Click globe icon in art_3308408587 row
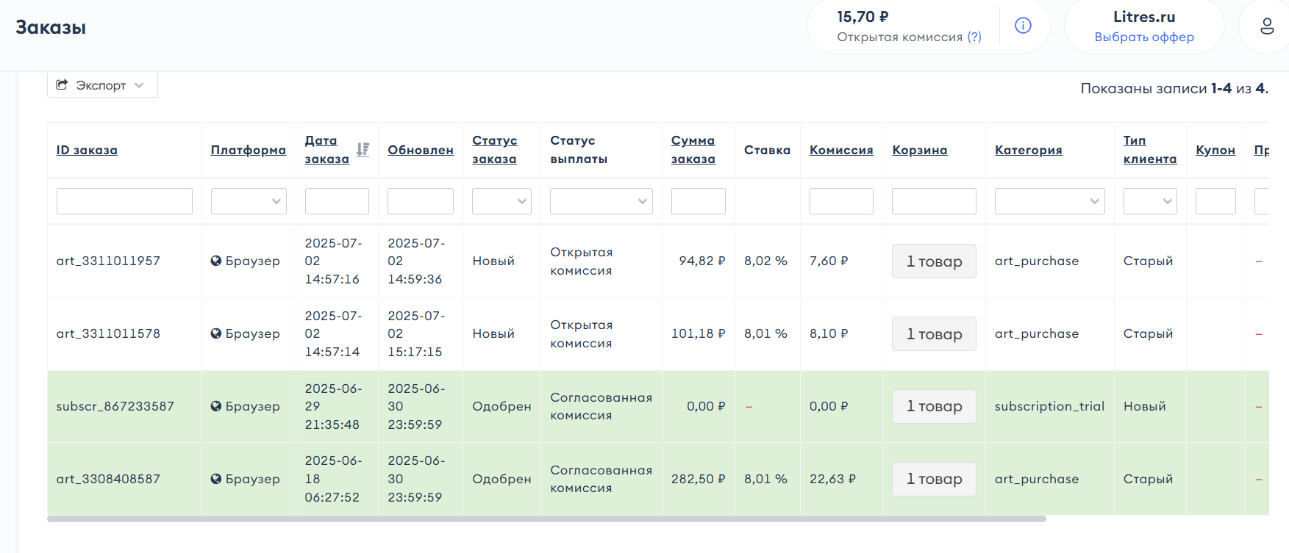 click(216, 479)
